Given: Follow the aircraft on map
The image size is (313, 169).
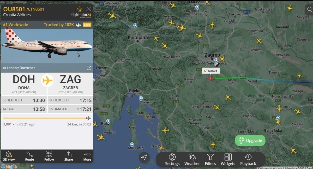Looking at the screenshot, I should 49,156.
